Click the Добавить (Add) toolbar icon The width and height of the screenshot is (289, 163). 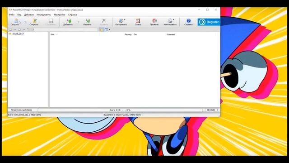coord(68,22)
